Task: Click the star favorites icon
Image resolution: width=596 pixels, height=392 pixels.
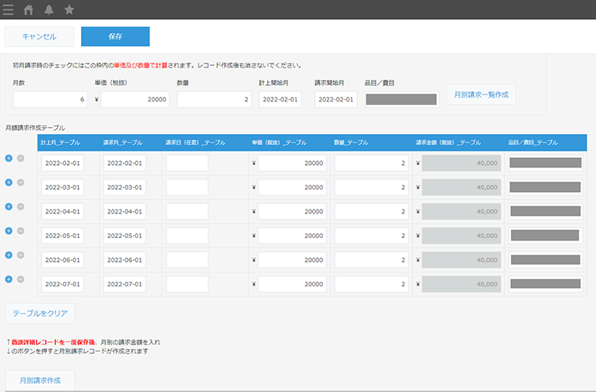Action: [x=69, y=10]
